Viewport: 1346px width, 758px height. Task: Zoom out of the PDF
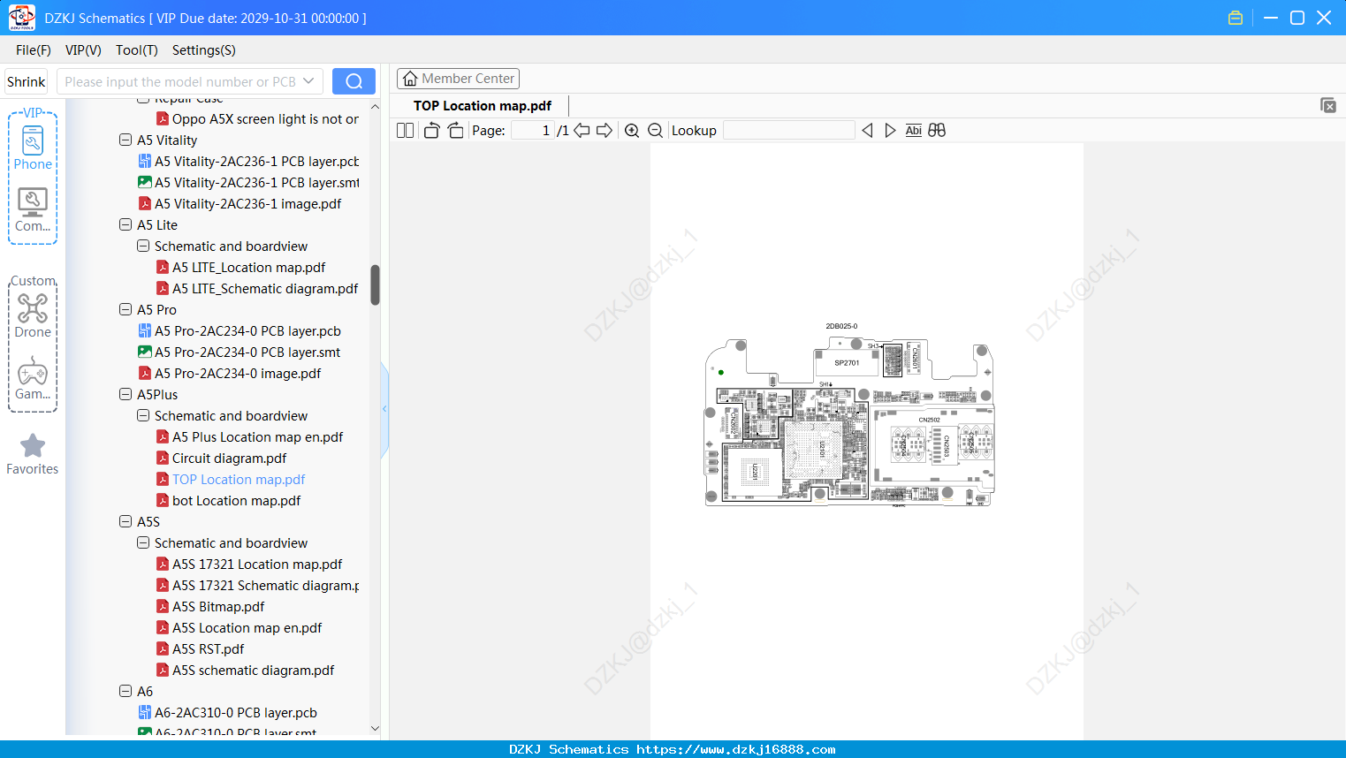coord(656,131)
